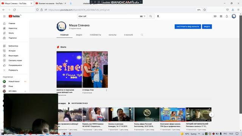Click the taskbar clock showing 15:22
The image size is (242, 136).
pyautogui.click(x=231, y=134)
